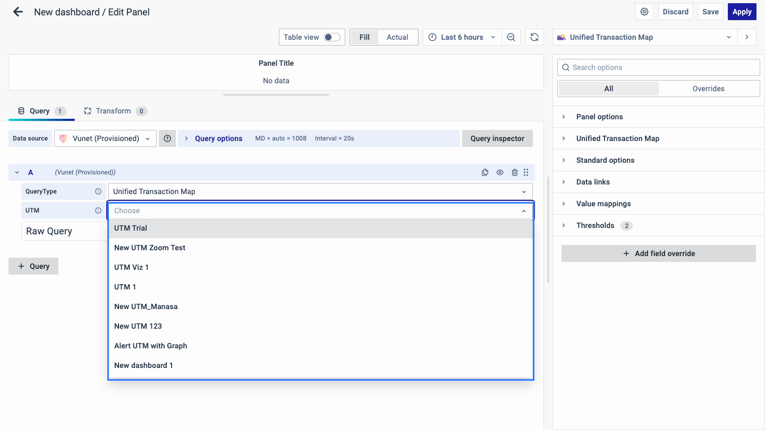Enable Table view toggle
The image size is (765, 430).
click(329, 37)
